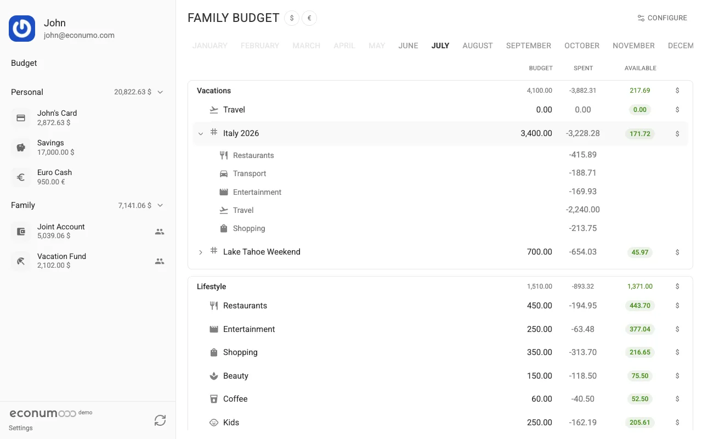
Task: Click the sync refresh icon in sidebar
Action: coord(160,420)
